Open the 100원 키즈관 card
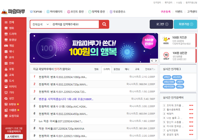Screen dimensions: 198x140 coord(178,40)
